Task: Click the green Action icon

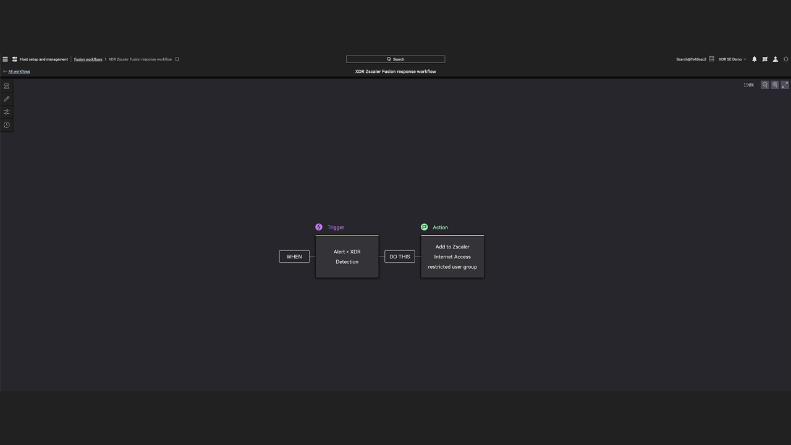Action: (x=424, y=227)
